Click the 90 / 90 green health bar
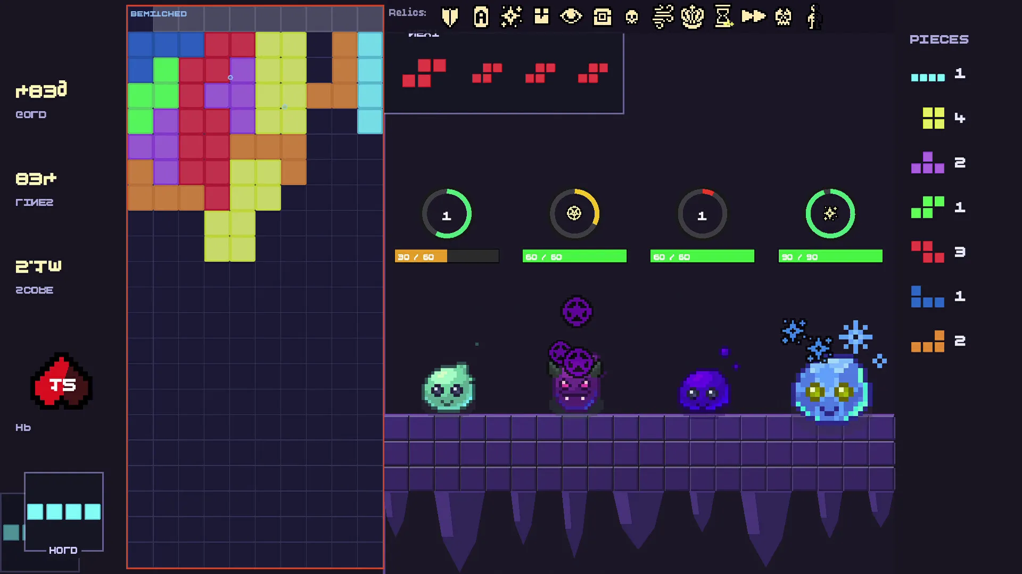Screen dimensions: 1022x574 click(830, 257)
